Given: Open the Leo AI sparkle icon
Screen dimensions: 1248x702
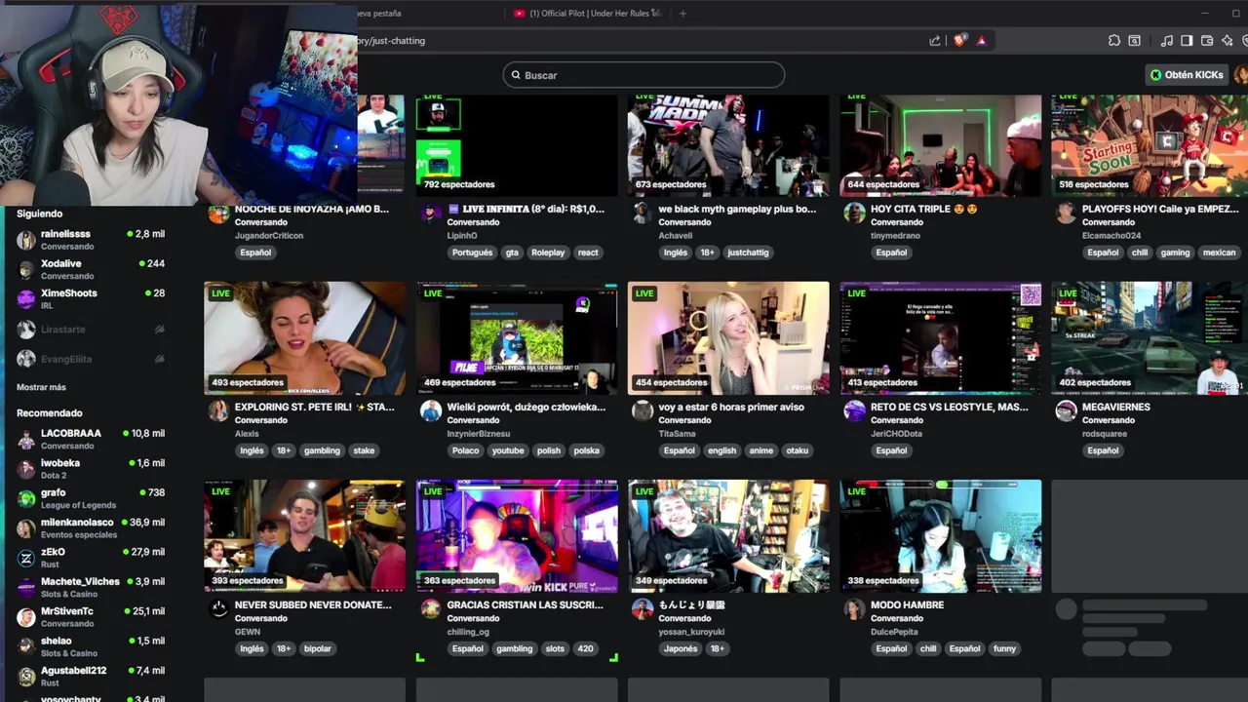Looking at the screenshot, I should [1228, 41].
